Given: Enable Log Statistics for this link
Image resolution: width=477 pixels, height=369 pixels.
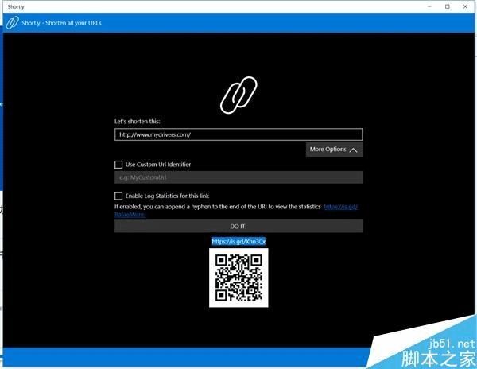Looking at the screenshot, I should (118, 196).
